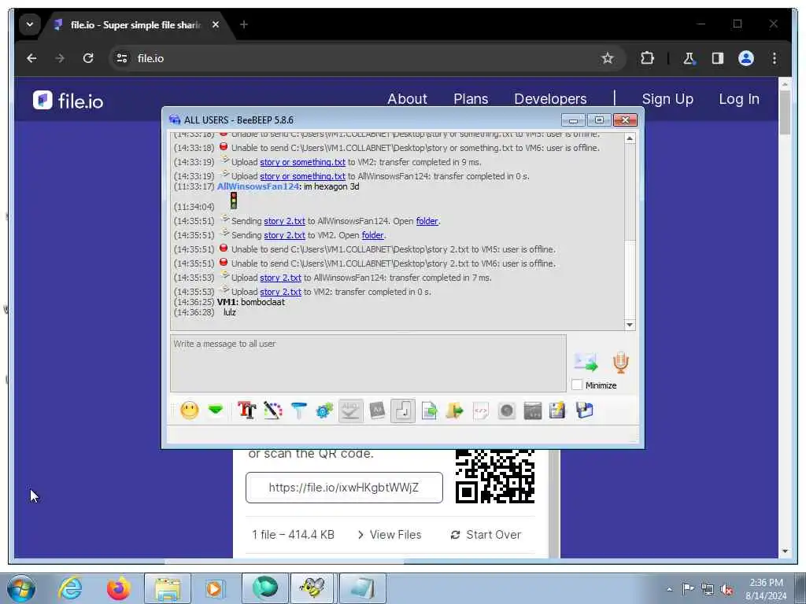Click the file.io logo in the header
Viewport: 806px width, 604px height.
point(68,101)
